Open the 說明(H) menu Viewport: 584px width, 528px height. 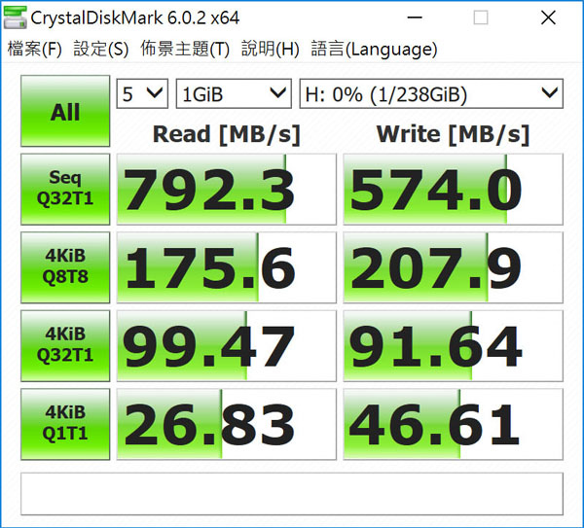coord(271,49)
